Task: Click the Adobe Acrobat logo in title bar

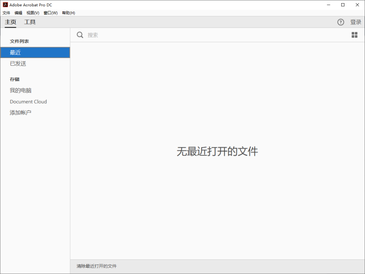Action: pyautogui.click(x=5, y=5)
